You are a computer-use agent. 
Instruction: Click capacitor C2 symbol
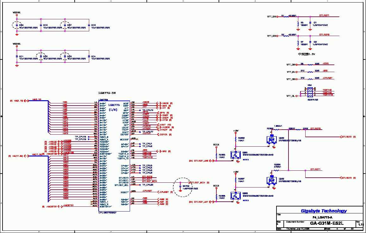click(x=310, y=42)
